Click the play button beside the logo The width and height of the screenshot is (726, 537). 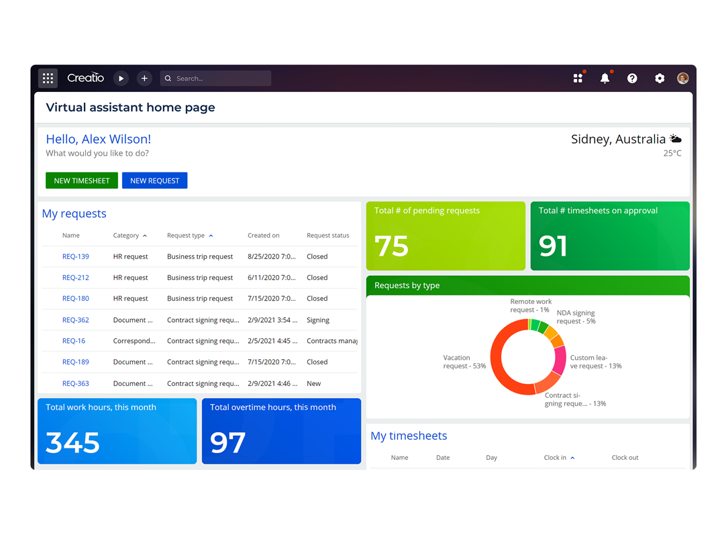coord(121,78)
